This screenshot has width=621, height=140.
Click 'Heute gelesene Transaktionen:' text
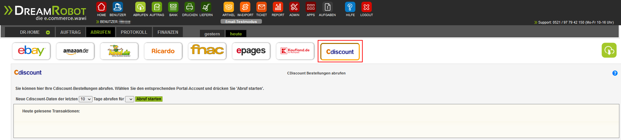(x=51, y=111)
